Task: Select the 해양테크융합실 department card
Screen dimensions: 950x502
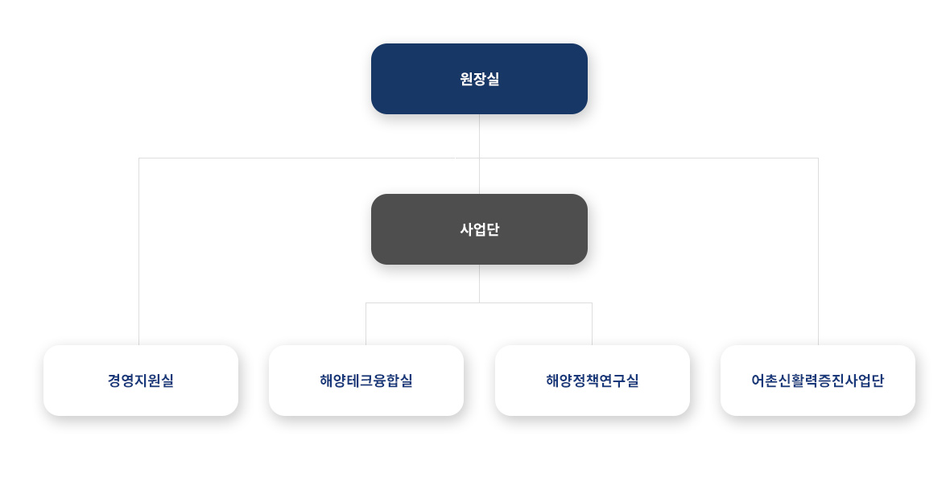Action: point(366,381)
